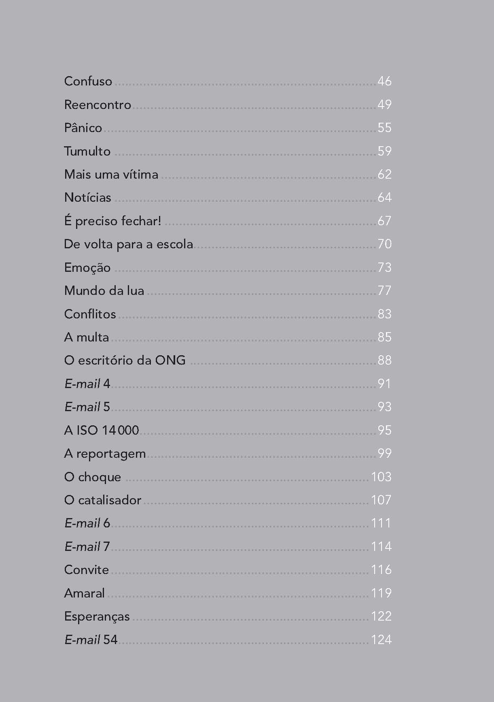Select "É preciso fechar!" entry

click(112, 221)
